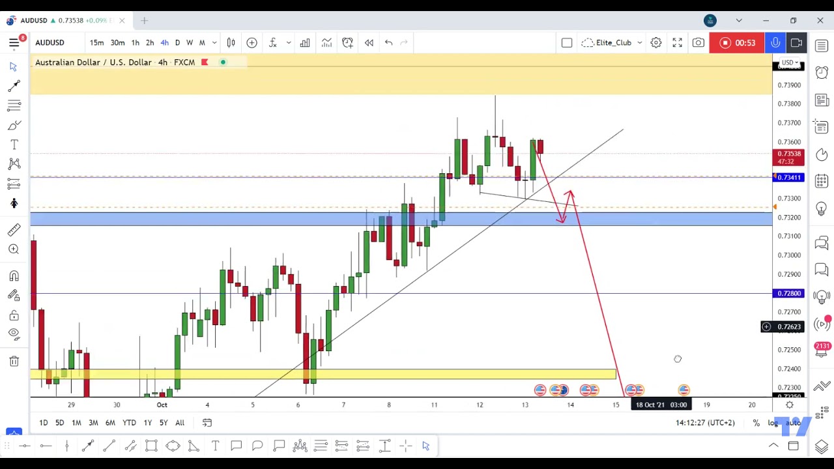Open the alerts clock in right sidebar
The width and height of the screenshot is (834, 469).
pyautogui.click(x=822, y=72)
